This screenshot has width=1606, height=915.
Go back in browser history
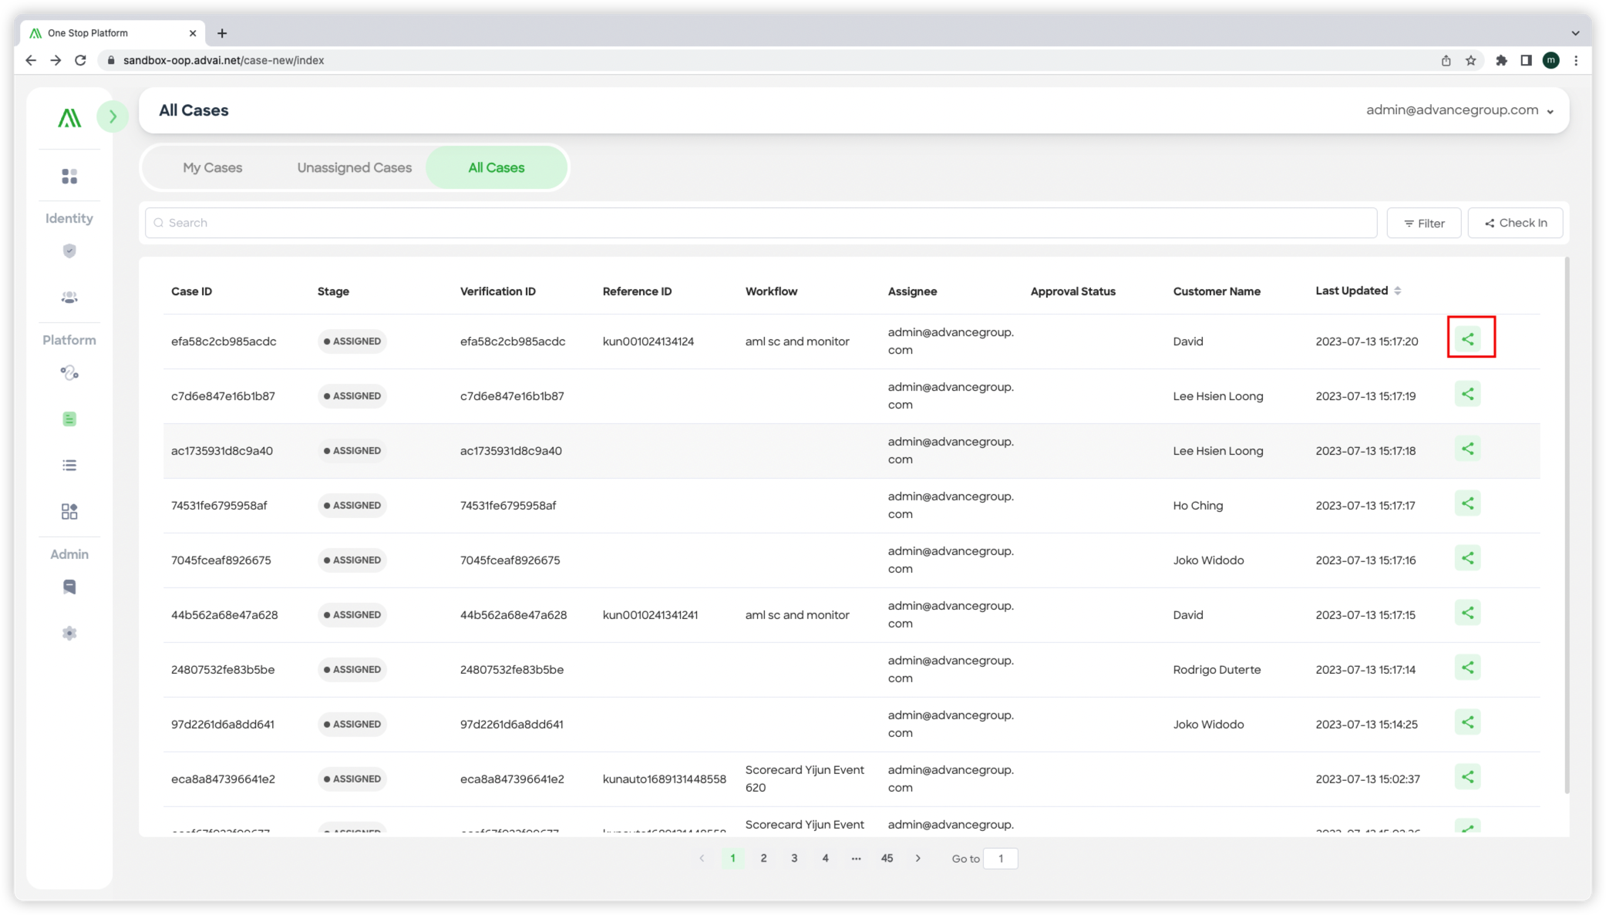pyautogui.click(x=31, y=60)
